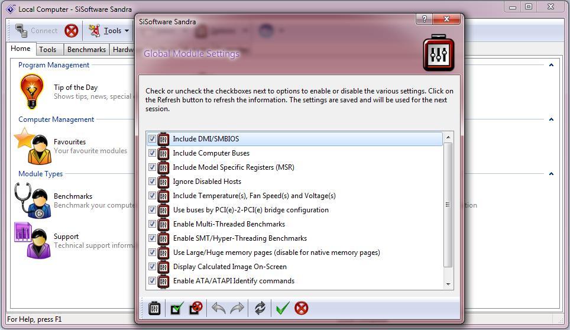Open the Support module link

[x=66, y=237]
